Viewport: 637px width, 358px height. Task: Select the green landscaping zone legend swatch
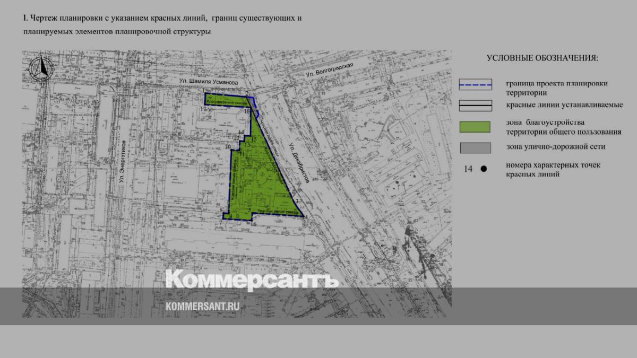pos(475,127)
